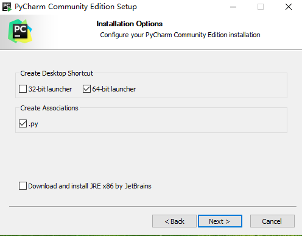Click the 'Download and install JRE x86' text
Image resolution: width=302 pixels, height=236 pixels.
point(71,186)
